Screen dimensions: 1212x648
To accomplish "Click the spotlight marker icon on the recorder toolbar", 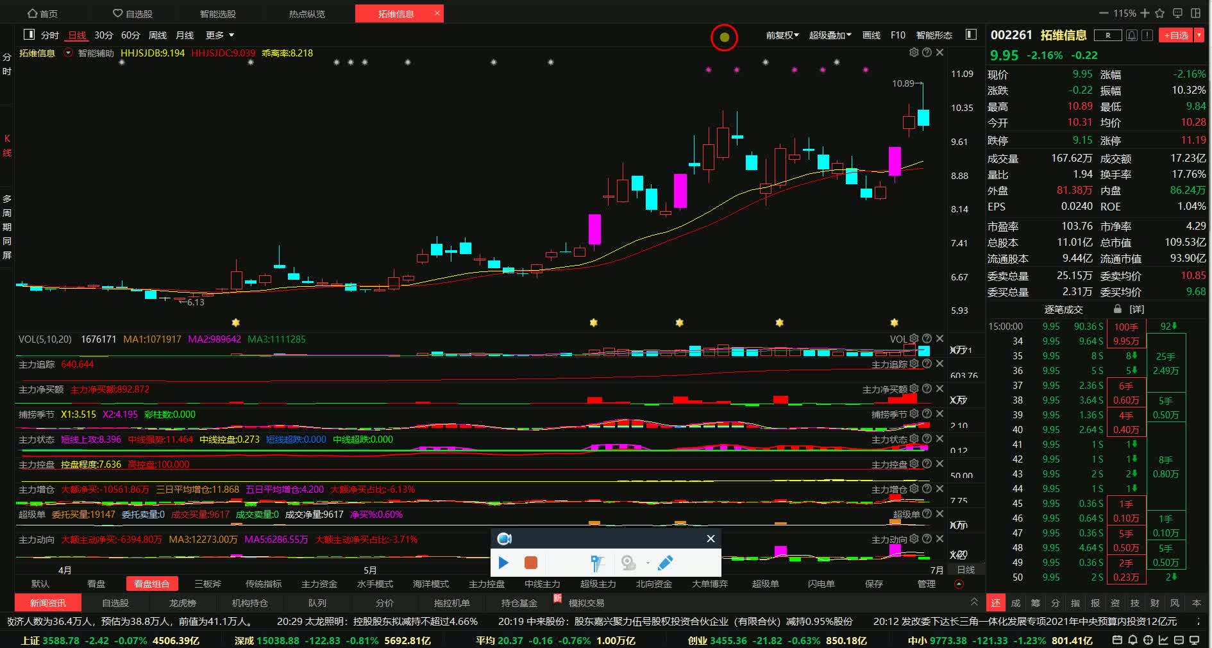I will (597, 563).
